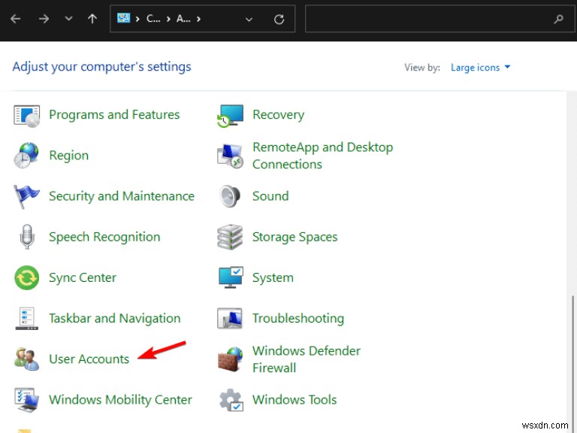Screen dimensions: 577x433
Task: Click the search magnifier icon
Action: pos(558,19)
